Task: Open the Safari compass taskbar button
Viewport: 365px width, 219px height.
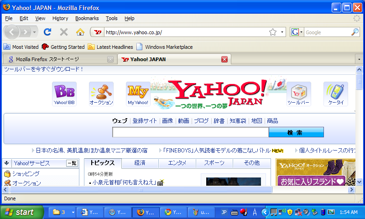Action: pos(118,212)
